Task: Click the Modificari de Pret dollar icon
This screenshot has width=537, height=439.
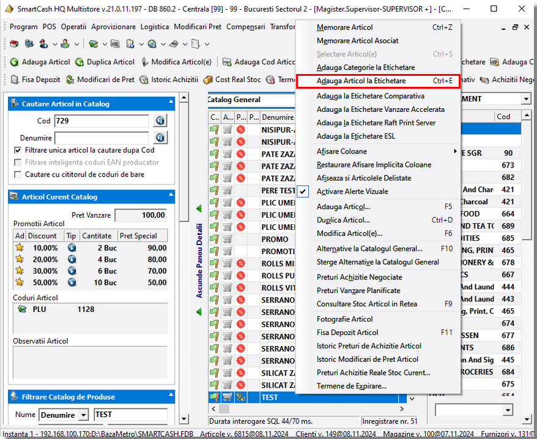Action: pyautogui.click(x=70, y=79)
